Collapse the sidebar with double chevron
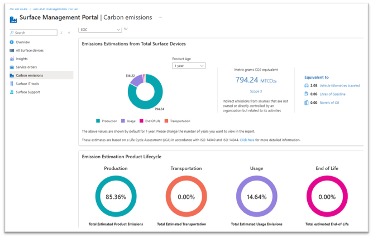 tap(69, 33)
